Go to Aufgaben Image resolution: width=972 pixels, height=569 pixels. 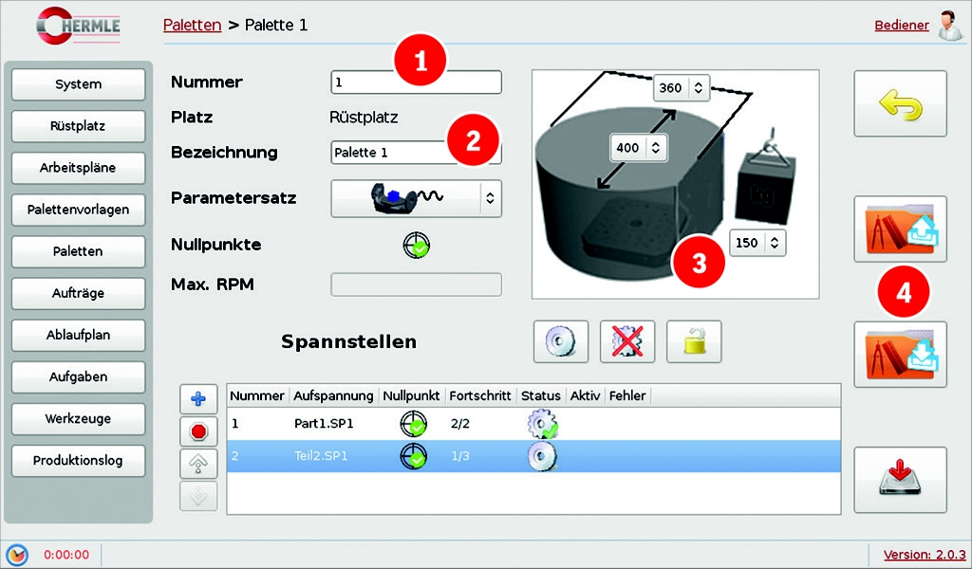coord(78,376)
